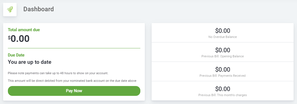Screen dimensions: 297x104
Task: Open the This month's charges row
Action: point(222,91)
